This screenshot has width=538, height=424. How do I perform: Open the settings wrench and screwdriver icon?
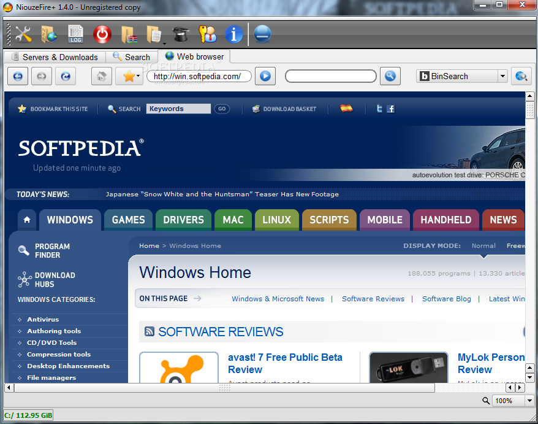pyautogui.click(x=23, y=34)
